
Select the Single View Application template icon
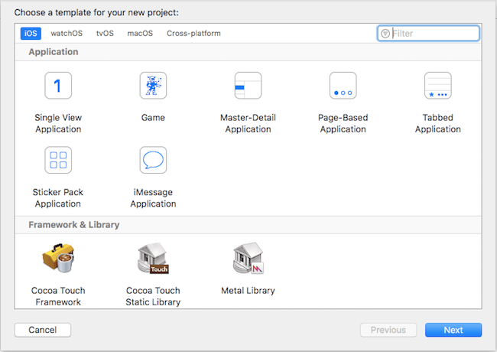coord(58,86)
